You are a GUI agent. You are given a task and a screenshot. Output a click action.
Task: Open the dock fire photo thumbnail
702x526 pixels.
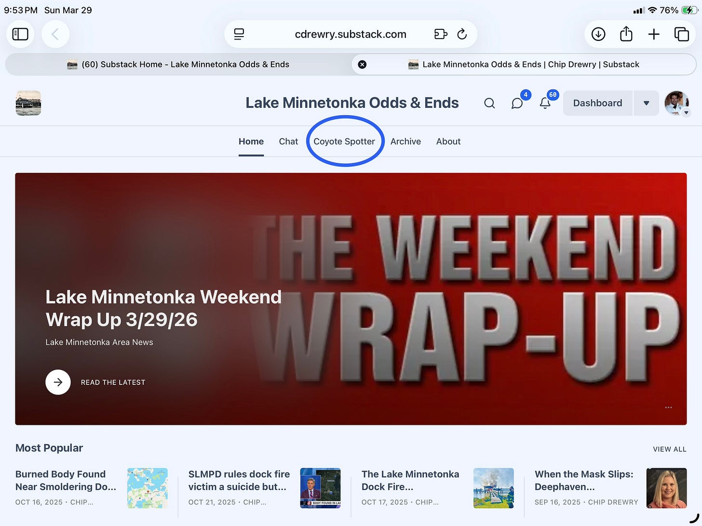(494, 488)
